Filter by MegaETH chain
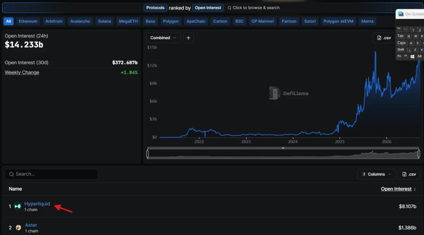424x235 pixels. 128,21
